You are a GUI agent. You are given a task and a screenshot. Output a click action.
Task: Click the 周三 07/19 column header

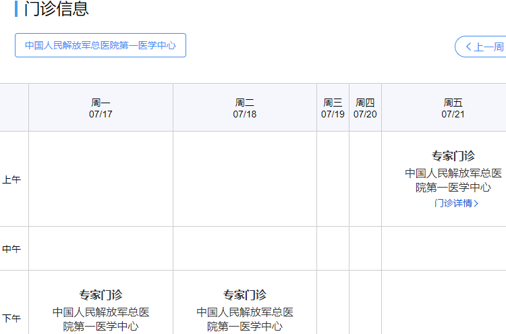pos(333,108)
